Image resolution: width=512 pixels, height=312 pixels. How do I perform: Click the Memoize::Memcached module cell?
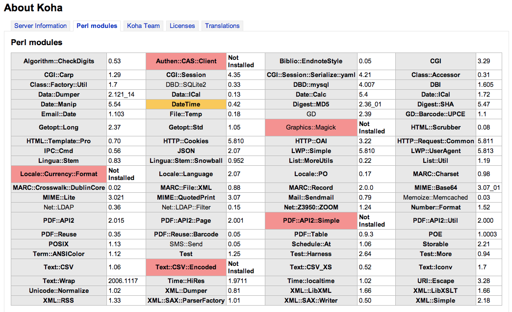pyautogui.click(x=435, y=197)
